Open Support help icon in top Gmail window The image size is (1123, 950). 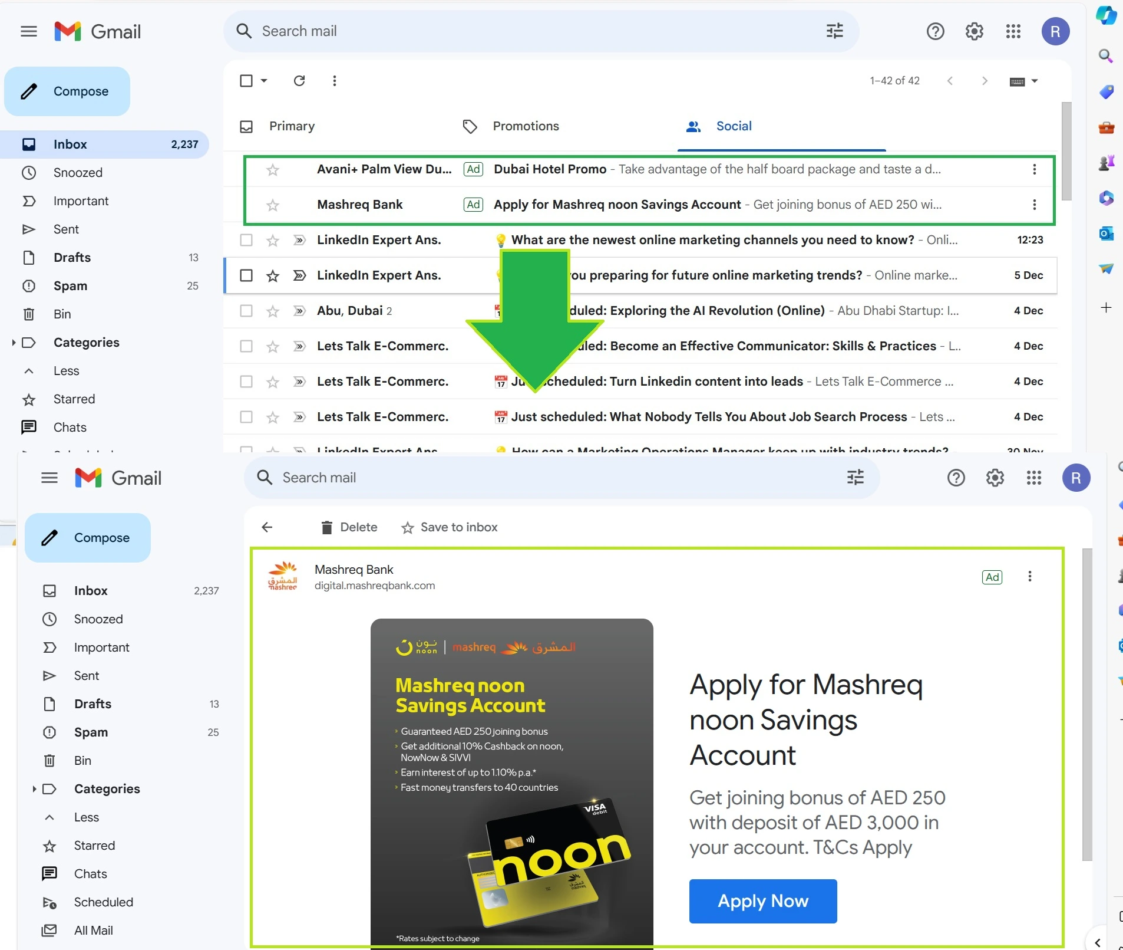pyautogui.click(x=935, y=31)
